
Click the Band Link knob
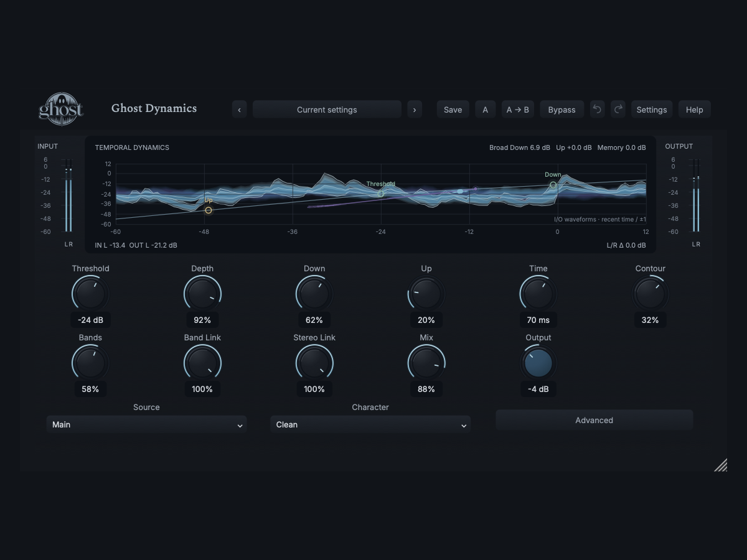[202, 363]
